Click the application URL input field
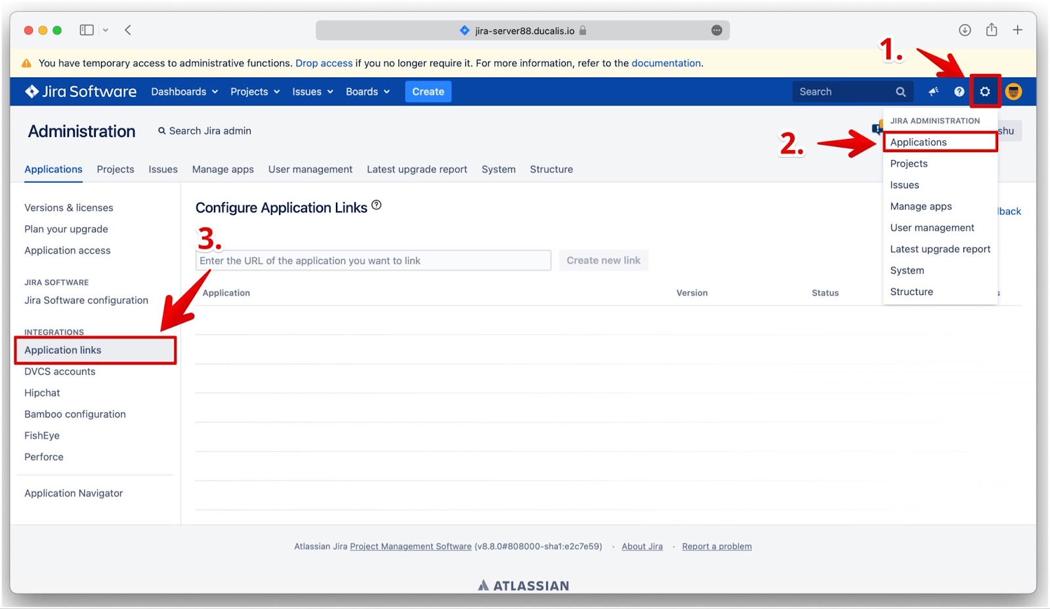1050x609 pixels. pyautogui.click(x=373, y=260)
